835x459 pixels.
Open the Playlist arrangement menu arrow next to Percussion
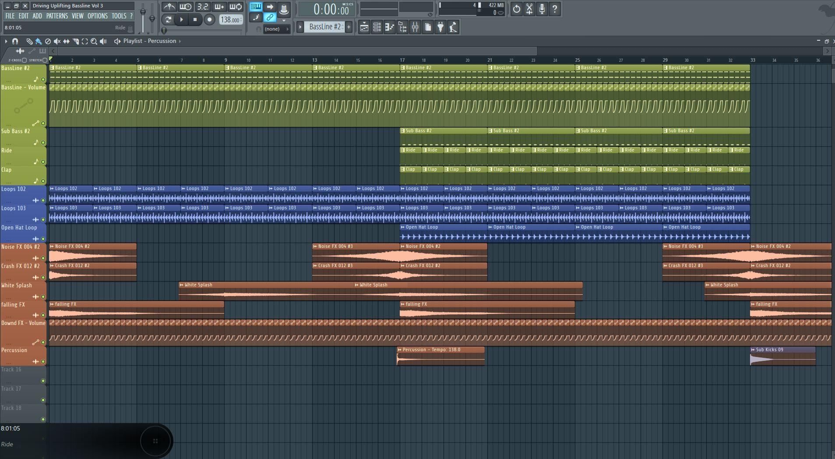(x=180, y=41)
